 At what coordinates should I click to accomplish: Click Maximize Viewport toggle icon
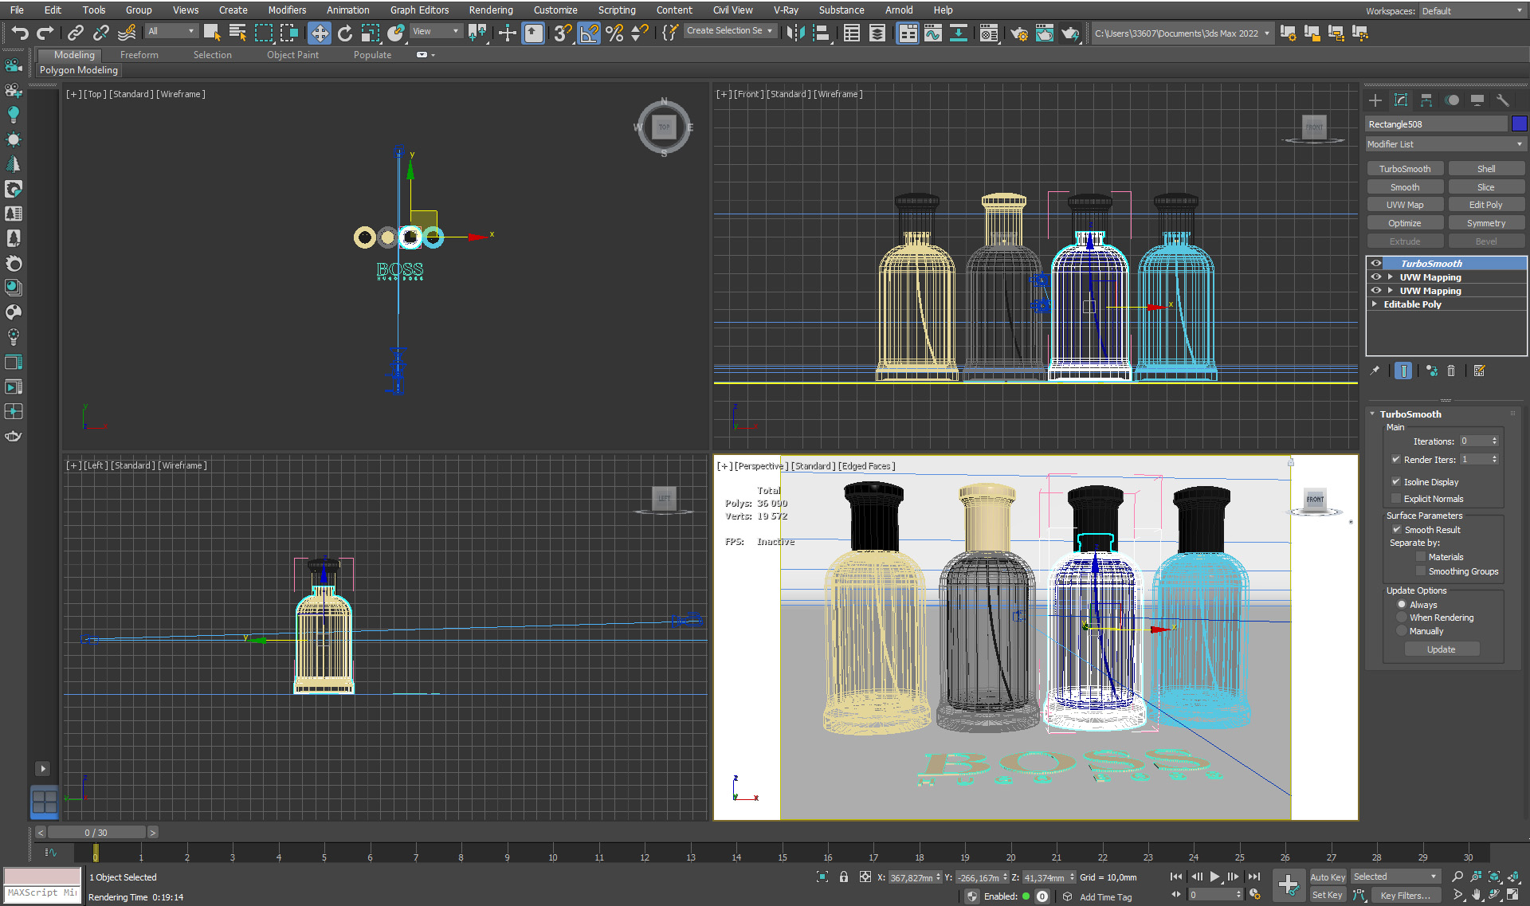1513,895
